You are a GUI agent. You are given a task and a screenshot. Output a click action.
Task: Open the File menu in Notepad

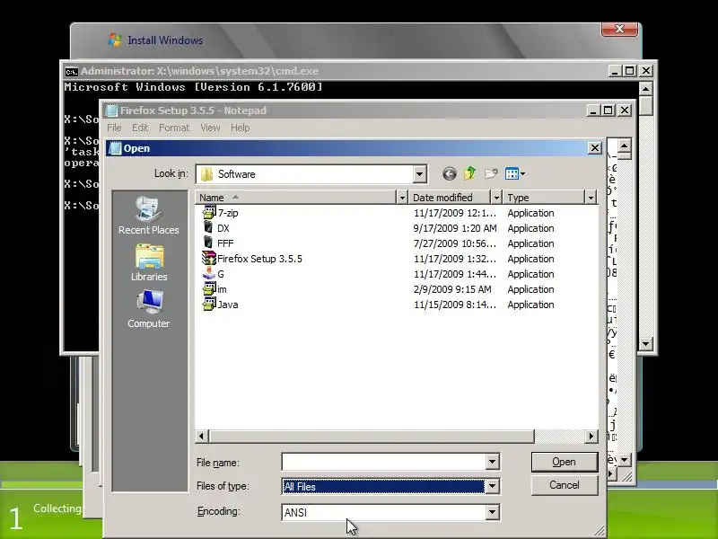pyautogui.click(x=114, y=128)
